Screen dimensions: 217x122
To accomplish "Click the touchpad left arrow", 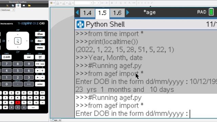I will (x=9, y=41).
